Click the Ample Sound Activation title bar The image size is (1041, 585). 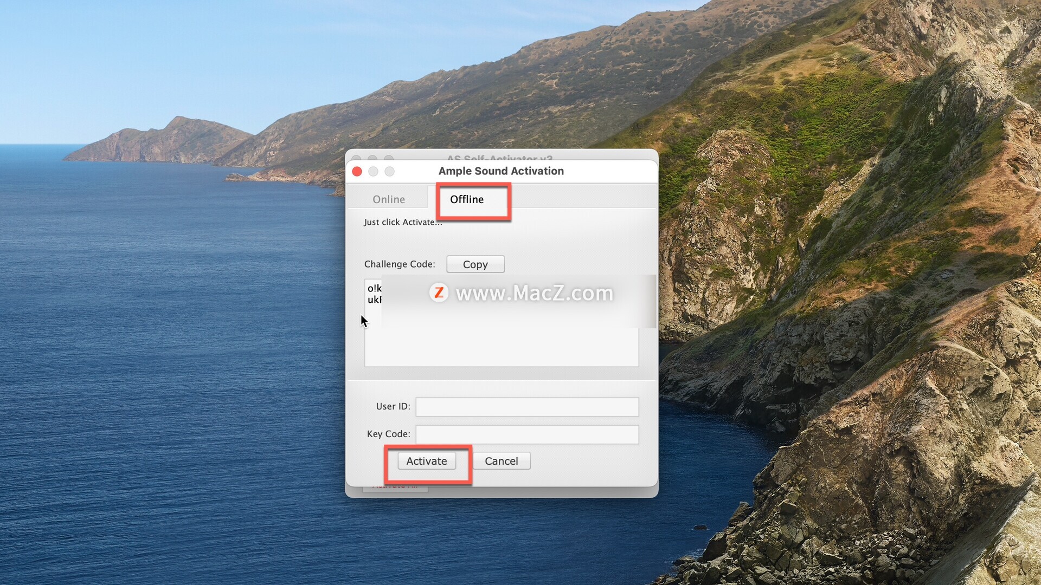(501, 171)
